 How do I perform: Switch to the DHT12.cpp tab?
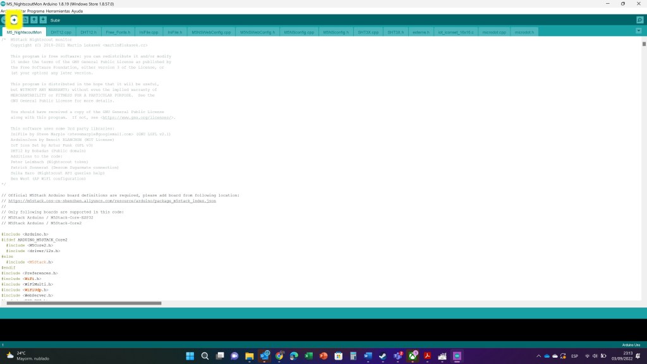pyautogui.click(x=61, y=32)
